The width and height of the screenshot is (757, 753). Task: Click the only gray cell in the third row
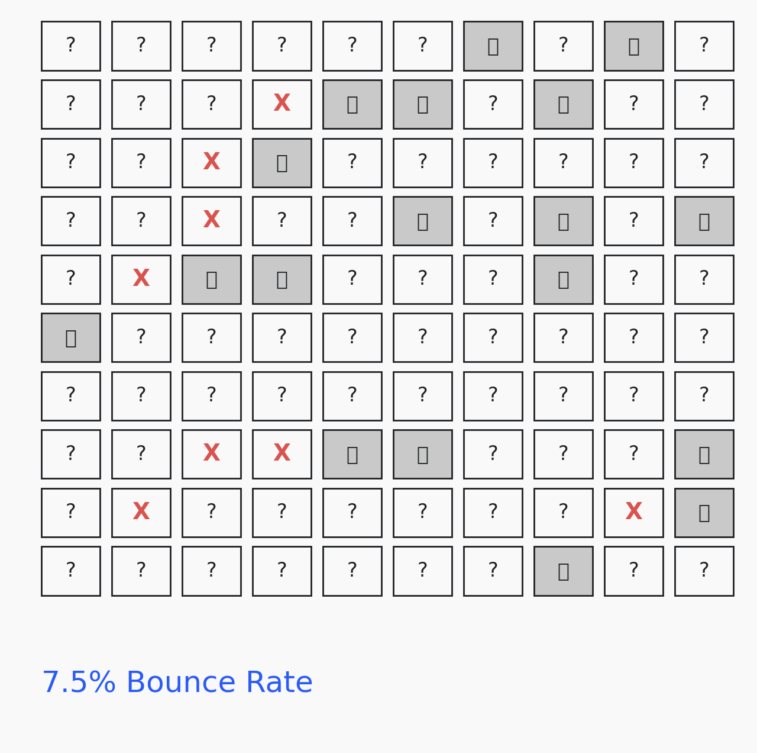point(282,163)
